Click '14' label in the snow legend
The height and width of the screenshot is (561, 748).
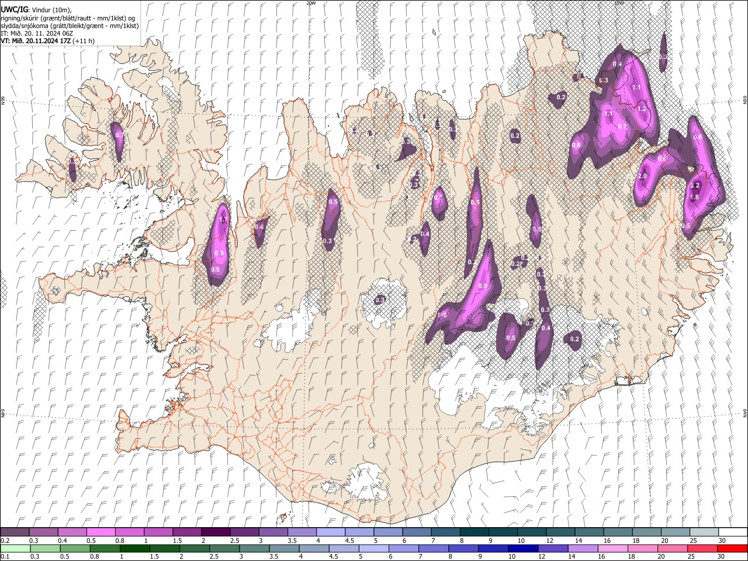click(x=578, y=541)
